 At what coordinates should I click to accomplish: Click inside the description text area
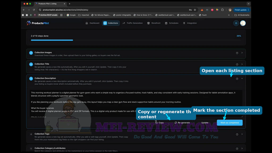point(136,103)
